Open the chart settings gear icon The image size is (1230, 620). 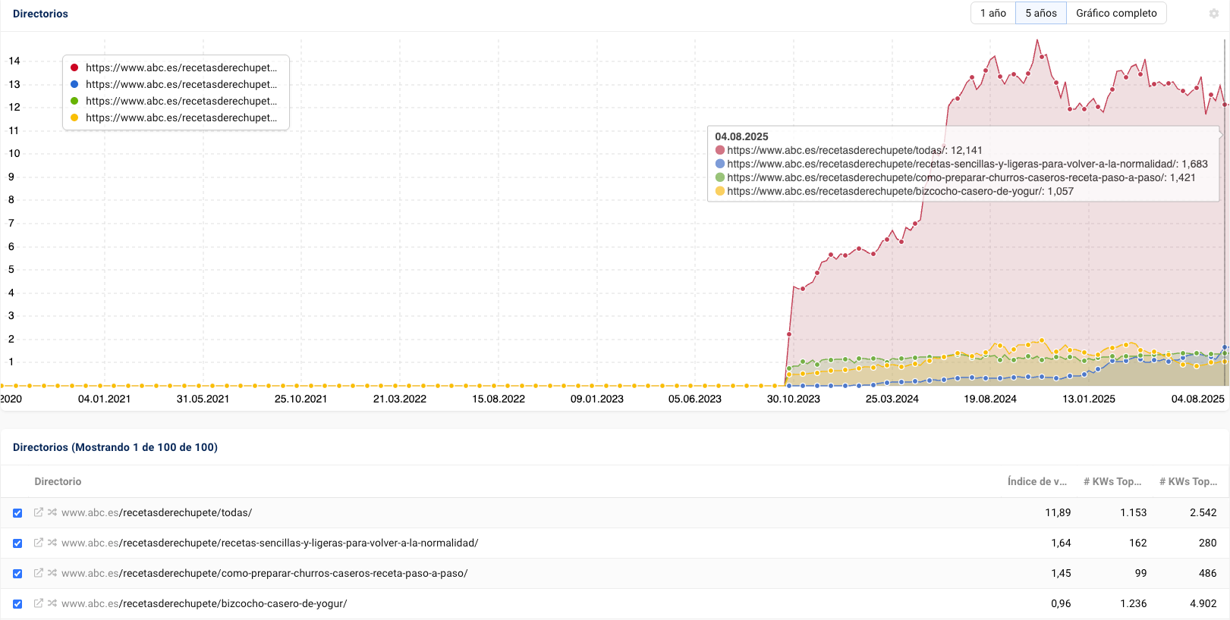(1213, 14)
